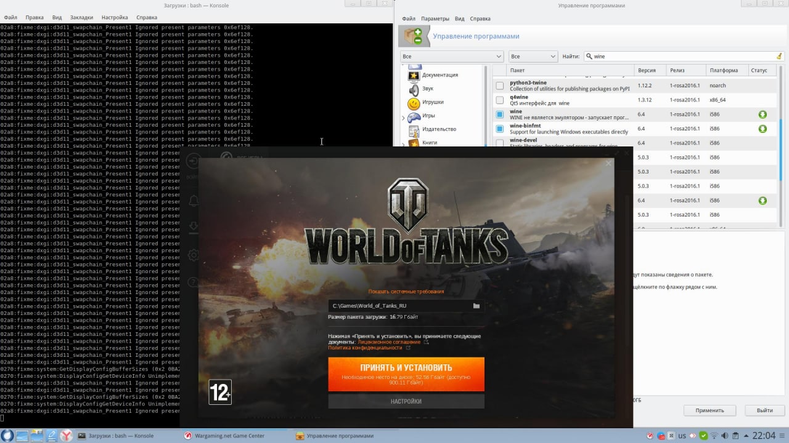Open the file manager icon in taskbar
Viewport: 789px width, 443px height.
tap(36, 436)
